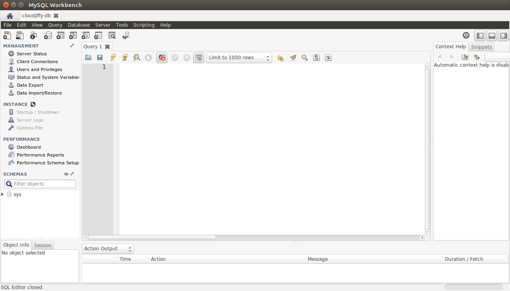Image resolution: width=510 pixels, height=291 pixels.
Task: Run EXPLAIN on the current statement
Action: click(x=136, y=58)
